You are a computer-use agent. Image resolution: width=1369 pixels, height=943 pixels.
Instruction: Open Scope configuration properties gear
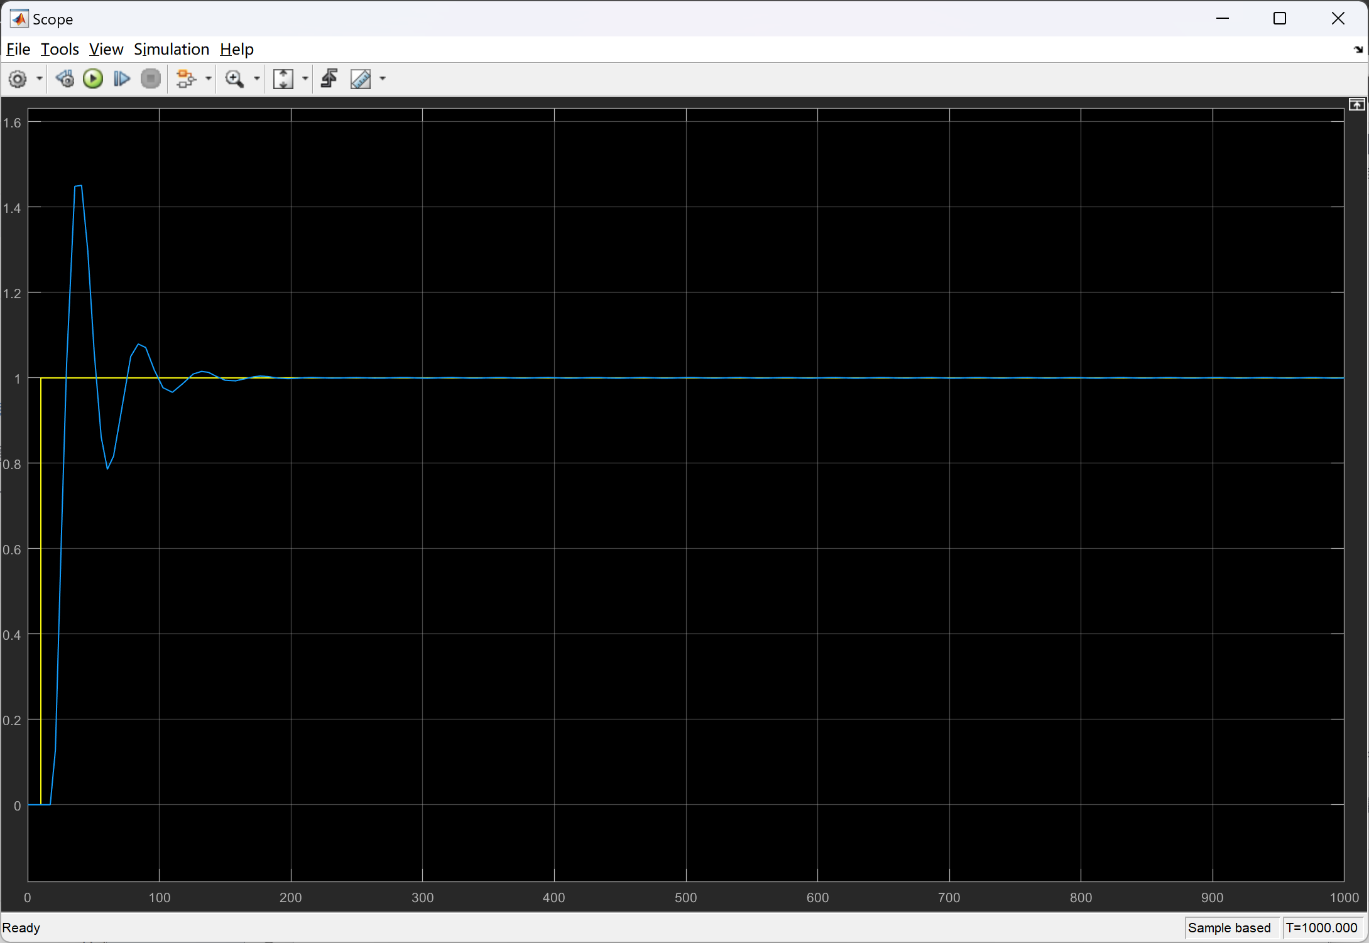pyautogui.click(x=18, y=79)
